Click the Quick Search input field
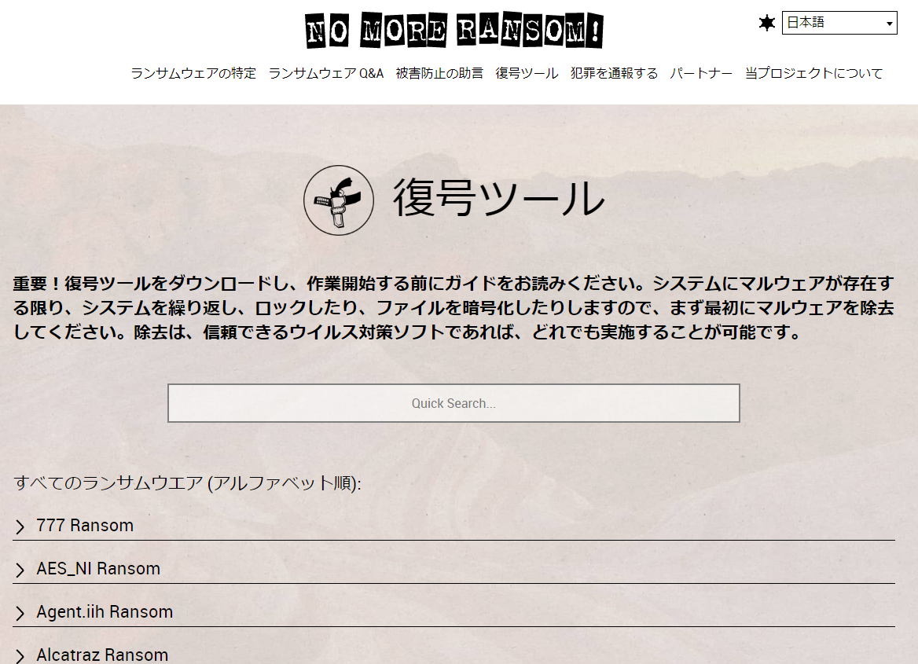Viewport: 918px width, 664px height. [x=453, y=403]
